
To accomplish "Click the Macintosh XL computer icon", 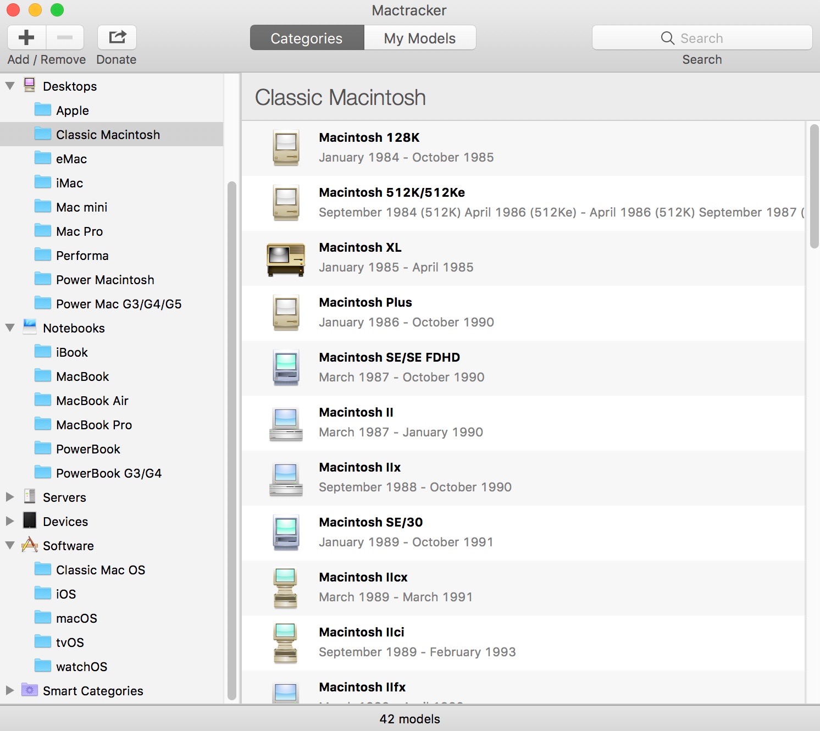I will (286, 259).
